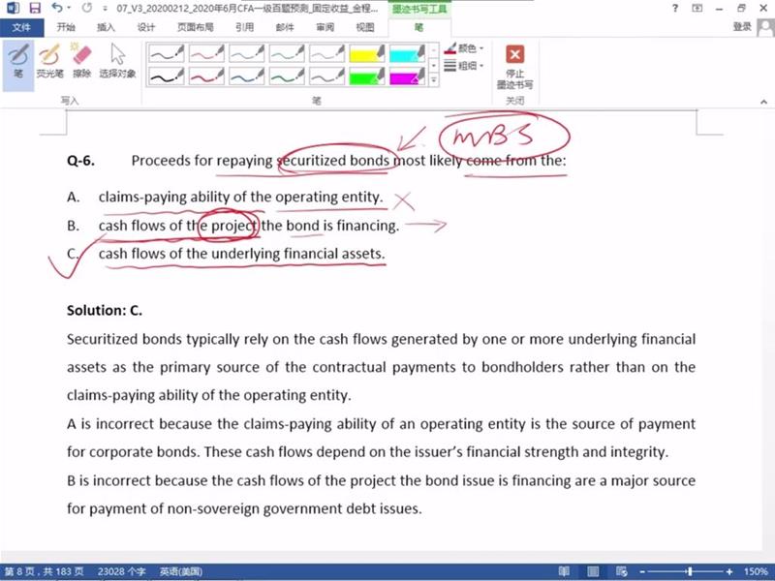Switch to the View (视图) tab
The width and height of the screenshot is (775, 581).
(x=365, y=27)
